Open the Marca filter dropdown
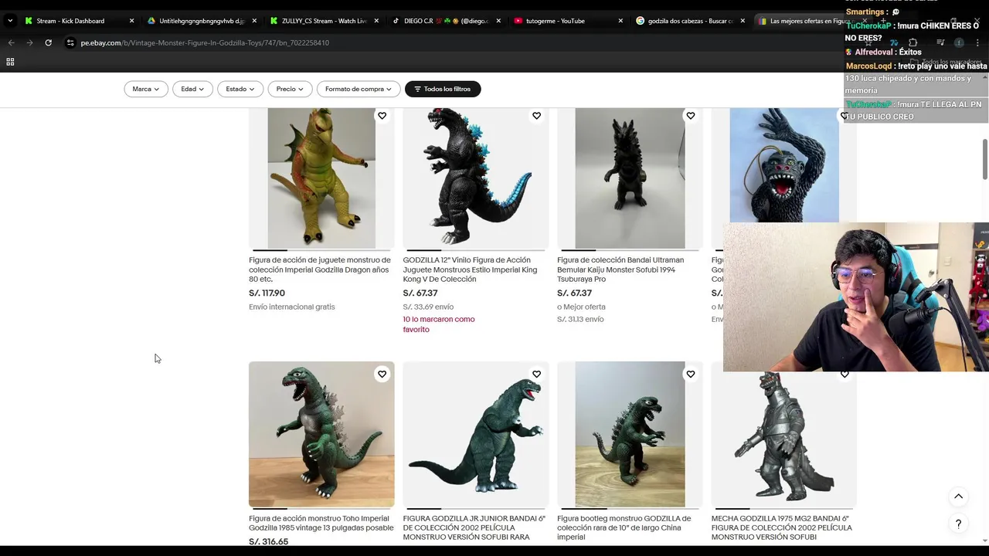 145,89
